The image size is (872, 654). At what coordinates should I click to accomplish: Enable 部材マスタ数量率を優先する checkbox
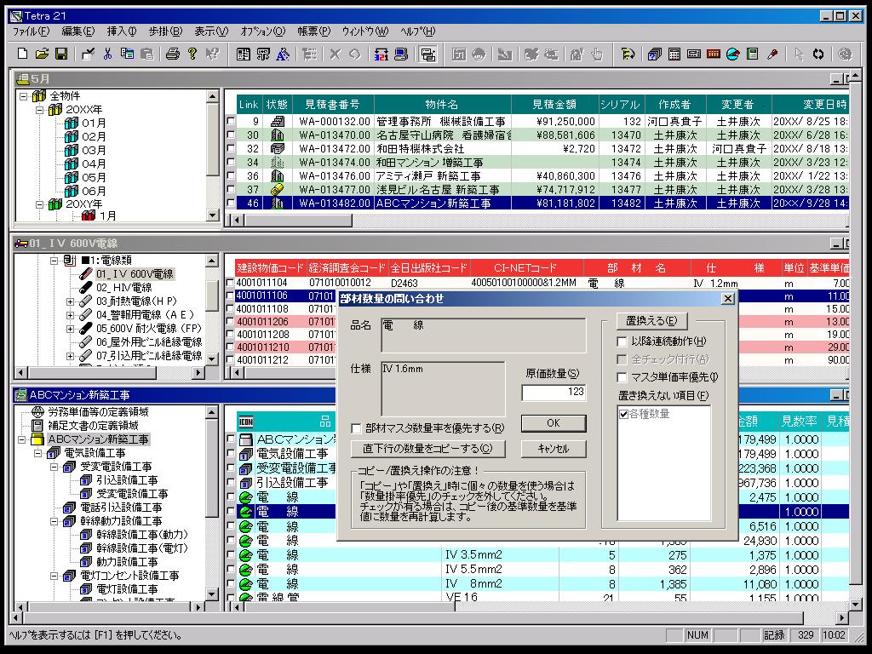point(357,428)
